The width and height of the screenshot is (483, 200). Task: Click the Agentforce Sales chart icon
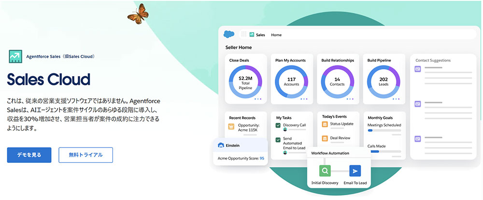15,56
